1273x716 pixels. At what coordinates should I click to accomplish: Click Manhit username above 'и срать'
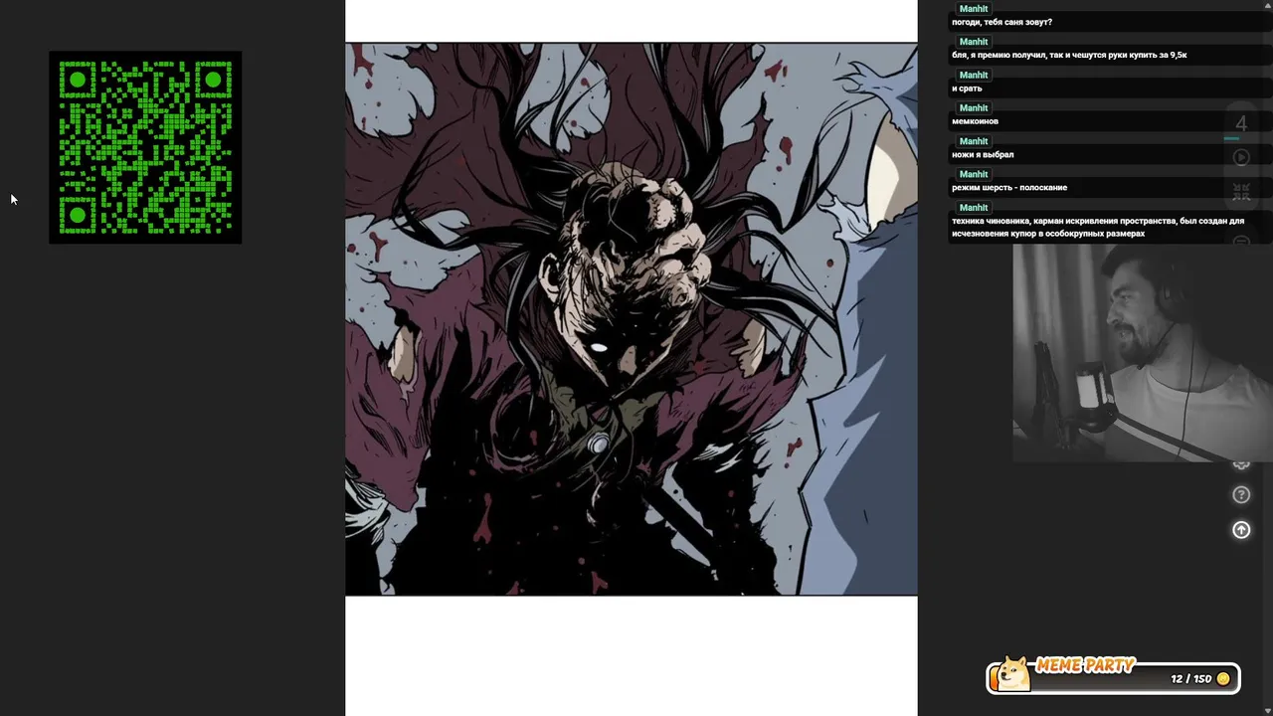click(x=974, y=75)
